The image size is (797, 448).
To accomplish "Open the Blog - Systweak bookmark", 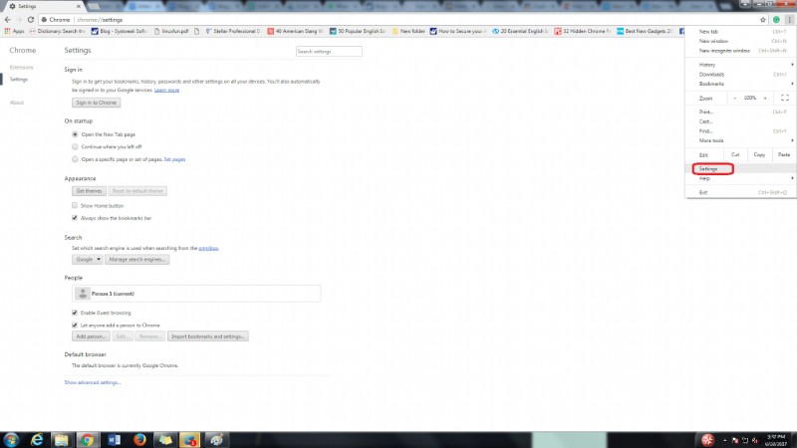I will pyautogui.click(x=119, y=31).
